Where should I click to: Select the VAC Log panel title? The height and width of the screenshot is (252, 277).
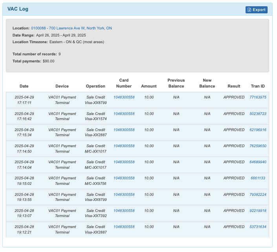[x=18, y=9]
